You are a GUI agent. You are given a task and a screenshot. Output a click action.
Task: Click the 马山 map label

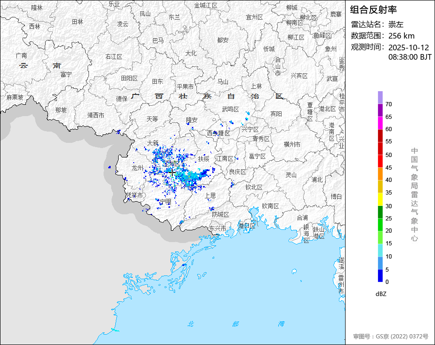coord(223,82)
